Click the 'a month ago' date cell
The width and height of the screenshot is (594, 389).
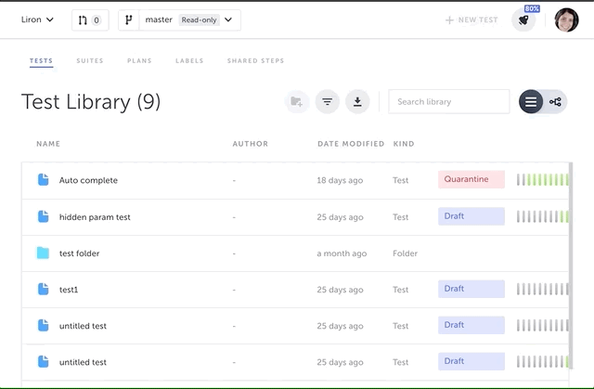342,253
